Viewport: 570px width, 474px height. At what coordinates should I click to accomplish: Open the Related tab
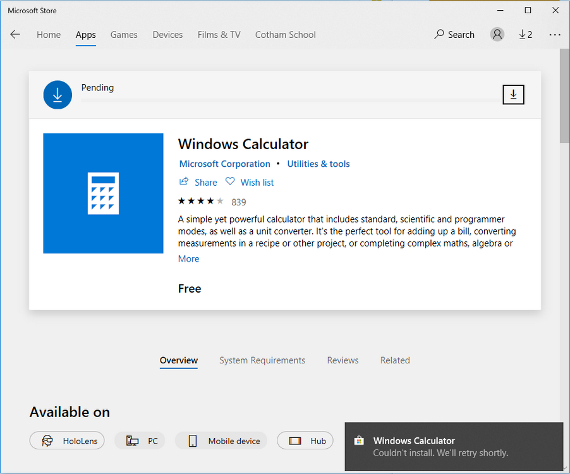pyautogui.click(x=395, y=360)
